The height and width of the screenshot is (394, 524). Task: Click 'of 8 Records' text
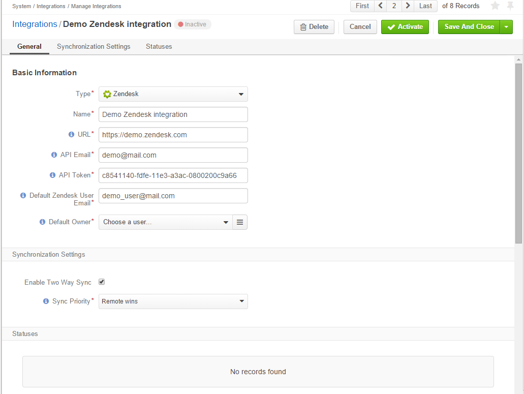pyautogui.click(x=460, y=6)
